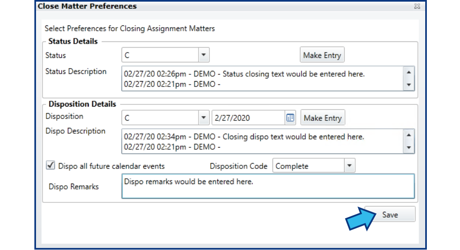Image resolution: width=460 pixels, height=250 pixels.
Task: Click the Disposition Details group heading
Action: point(82,104)
